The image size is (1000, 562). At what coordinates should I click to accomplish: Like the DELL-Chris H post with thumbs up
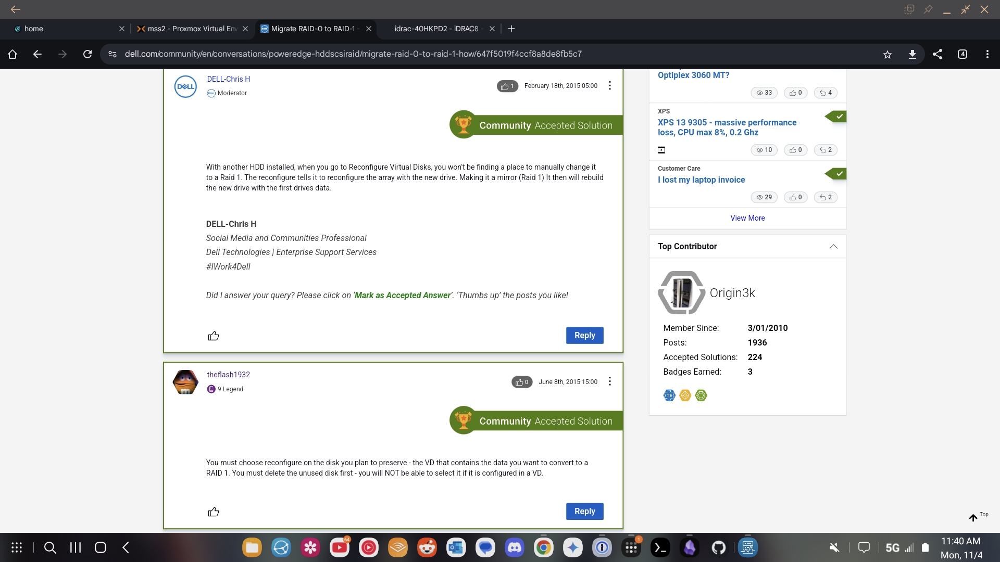click(x=214, y=336)
